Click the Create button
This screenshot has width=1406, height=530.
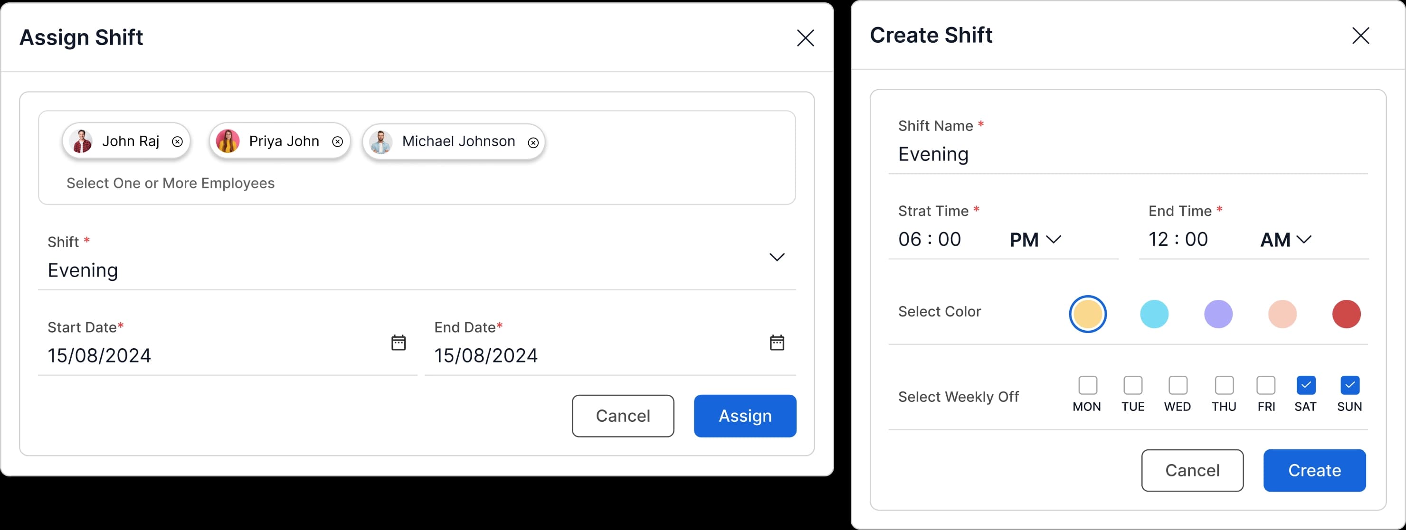tap(1314, 470)
